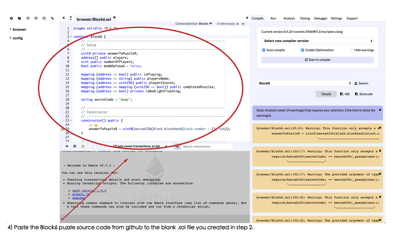This screenshot has height=238, width=393.
Task: Open the Select new compiler version dropdown
Action: [x=318, y=41]
